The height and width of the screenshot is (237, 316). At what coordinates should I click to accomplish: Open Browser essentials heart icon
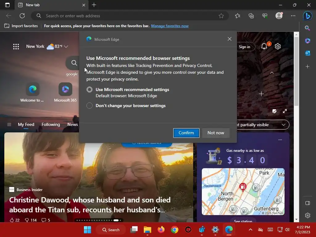click(264, 16)
